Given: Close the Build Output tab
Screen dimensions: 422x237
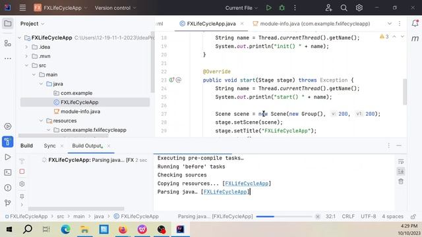Looking at the screenshot, I should point(108,145).
